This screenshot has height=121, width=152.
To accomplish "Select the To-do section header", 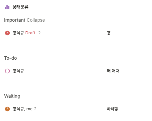I will [10, 58].
